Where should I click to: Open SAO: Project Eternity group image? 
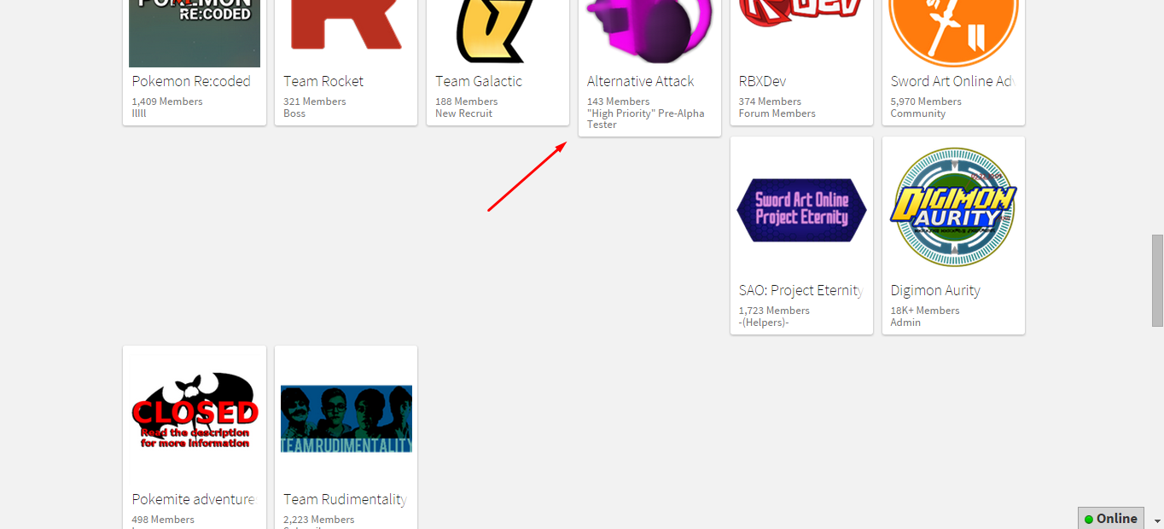[801, 210]
